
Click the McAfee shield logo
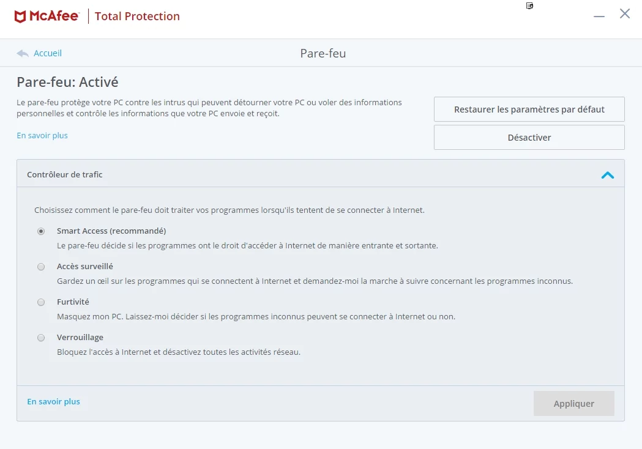point(20,17)
